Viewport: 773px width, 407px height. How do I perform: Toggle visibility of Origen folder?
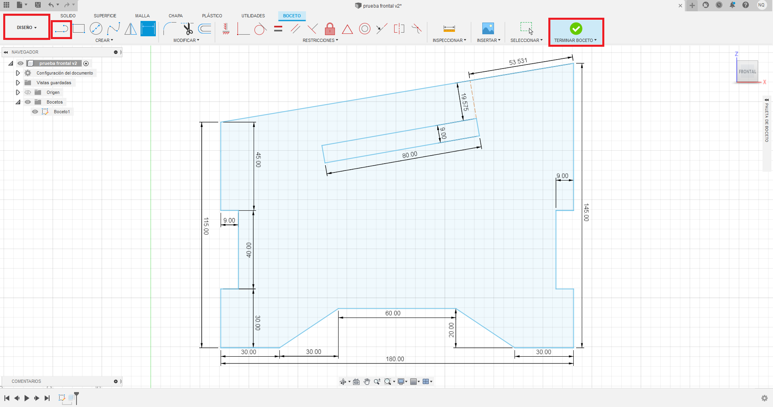[28, 92]
